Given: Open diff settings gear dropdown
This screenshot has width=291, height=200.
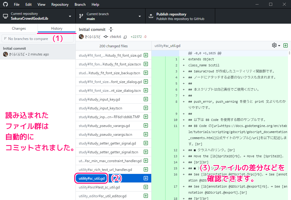Looking at the screenshot, I should (x=276, y=45).
